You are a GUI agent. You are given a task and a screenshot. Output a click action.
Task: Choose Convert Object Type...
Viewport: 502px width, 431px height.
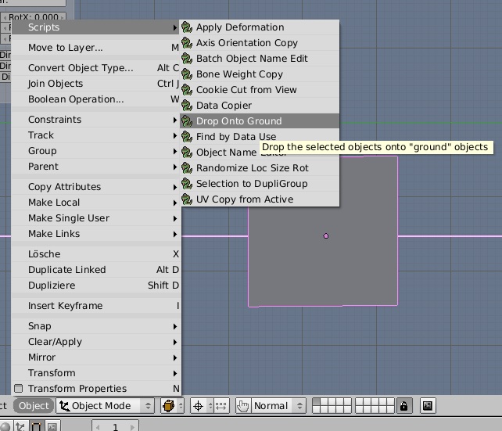[96, 68]
